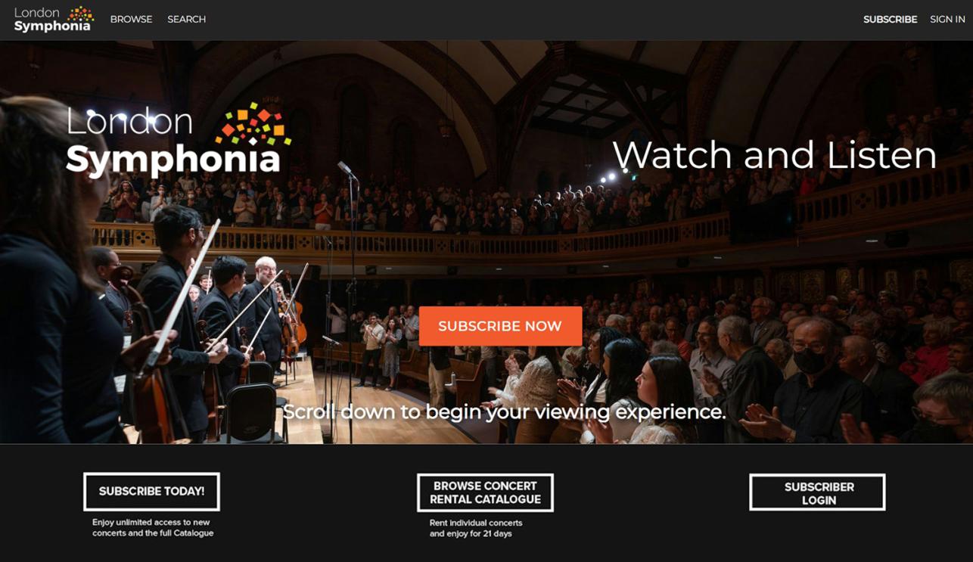Click the microphone atop the stand in hero photo
973x562 pixels.
347,170
